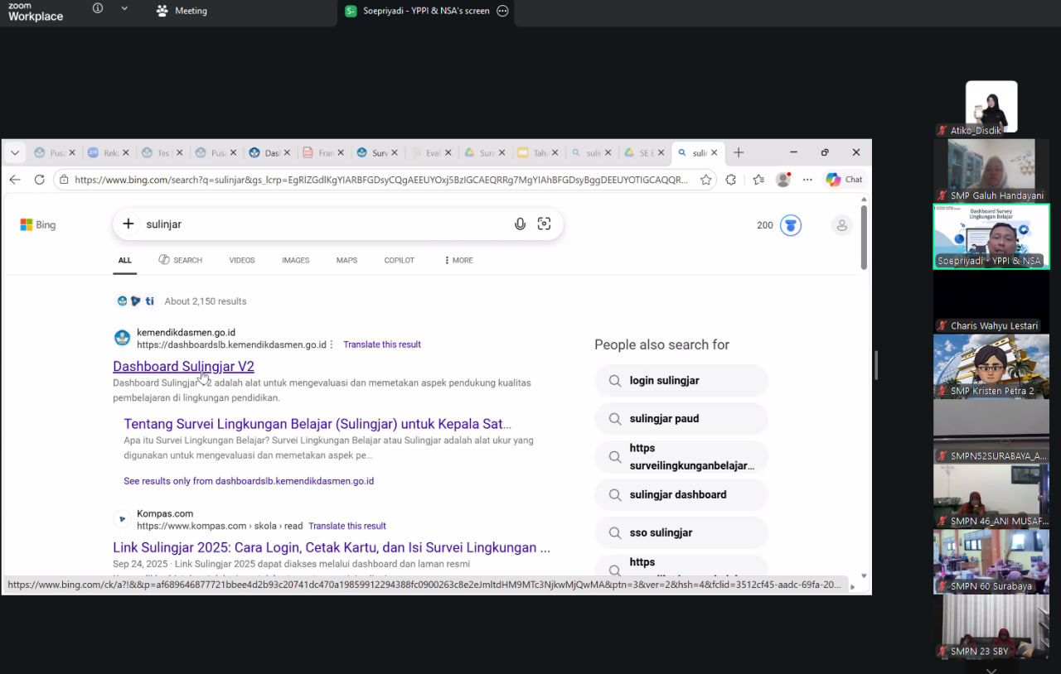
Task: Open the Kompas 'Link Sulingjar 2025' result
Action: [x=332, y=547]
